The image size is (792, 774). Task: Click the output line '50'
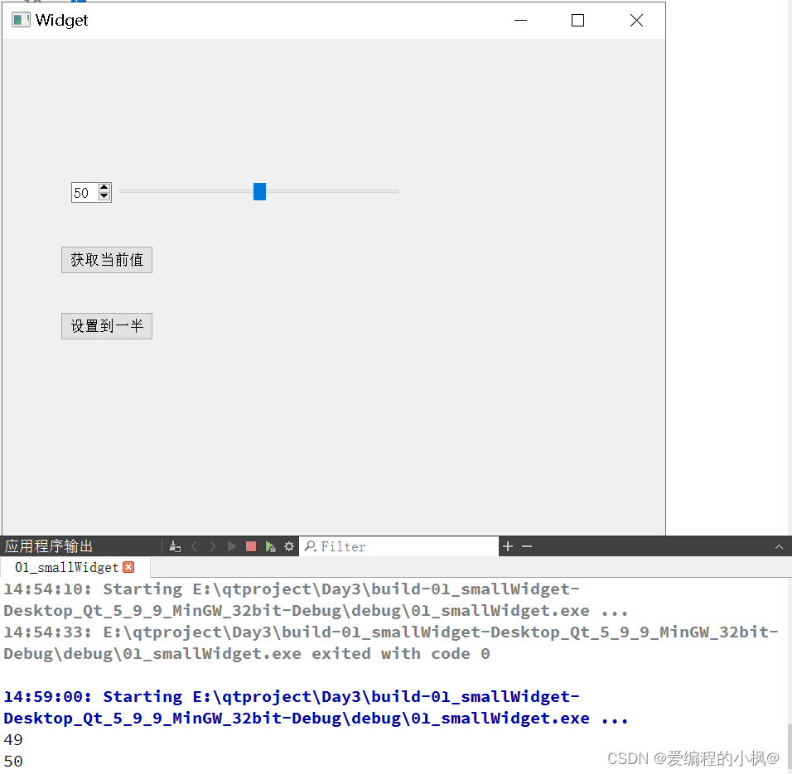click(13, 762)
